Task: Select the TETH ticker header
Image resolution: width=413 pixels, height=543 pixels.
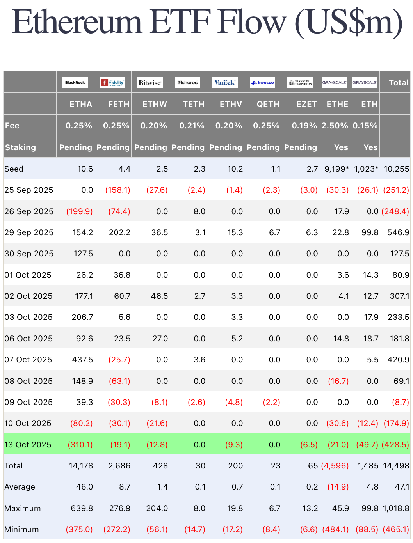Action: pyautogui.click(x=194, y=104)
